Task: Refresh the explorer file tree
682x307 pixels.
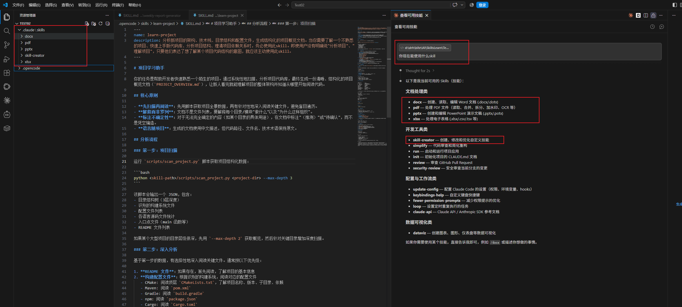Action: 101,23
